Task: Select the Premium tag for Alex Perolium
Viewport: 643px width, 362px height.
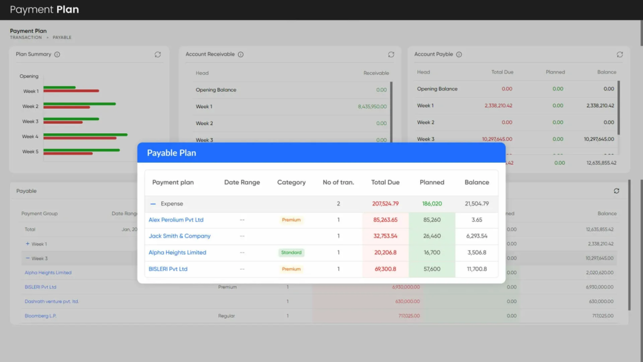Action: 291,220
